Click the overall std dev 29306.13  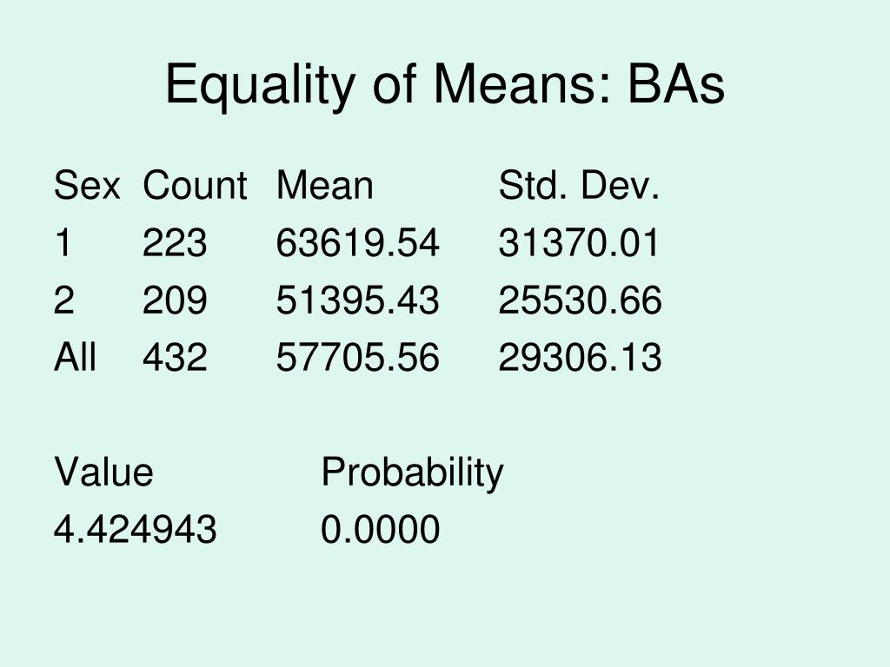(x=580, y=357)
